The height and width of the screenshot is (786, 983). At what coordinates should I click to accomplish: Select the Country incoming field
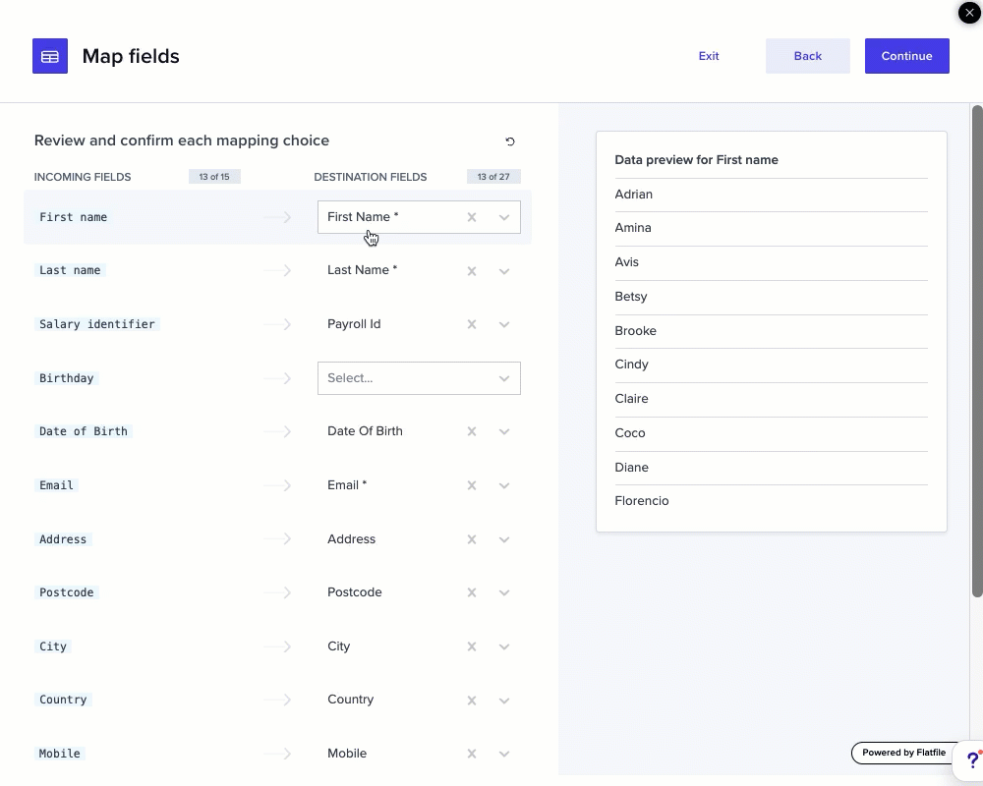[x=63, y=700]
